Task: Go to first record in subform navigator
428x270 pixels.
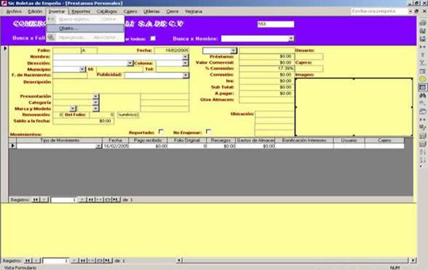Action: tap(36, 200)
